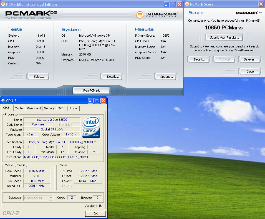
Task: Click the PCMark05 title bar orange icon
Action: (x=3, y=4)
